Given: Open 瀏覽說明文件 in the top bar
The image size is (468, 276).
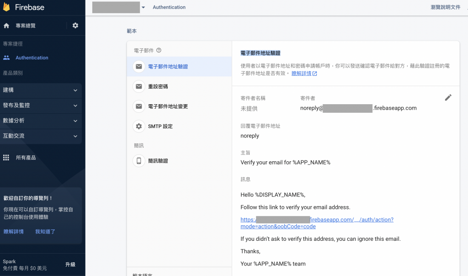Looking at the screenshot, I should (x=445, y=7).
